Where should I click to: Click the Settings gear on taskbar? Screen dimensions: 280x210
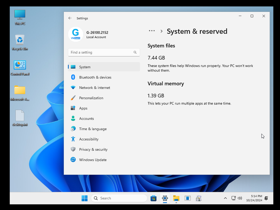click(165, 198)
